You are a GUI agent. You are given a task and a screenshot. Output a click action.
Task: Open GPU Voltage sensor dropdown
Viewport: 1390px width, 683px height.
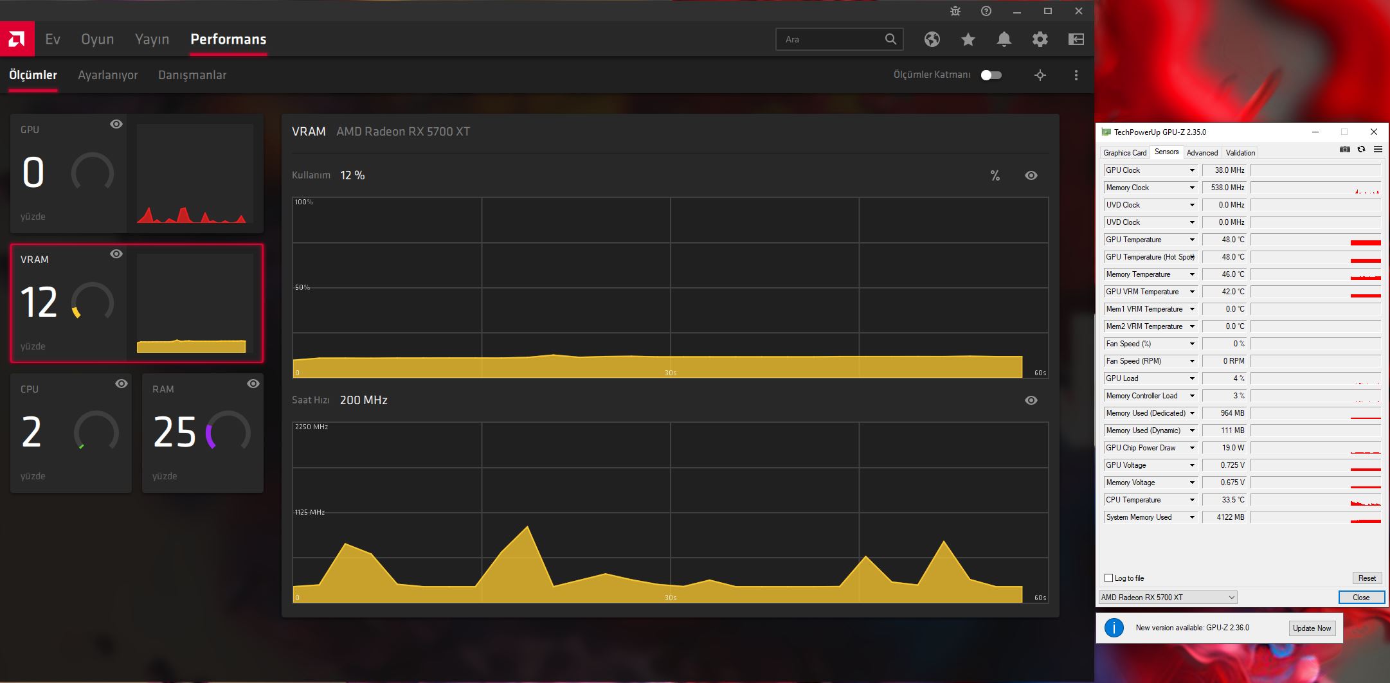[1192, 465]
